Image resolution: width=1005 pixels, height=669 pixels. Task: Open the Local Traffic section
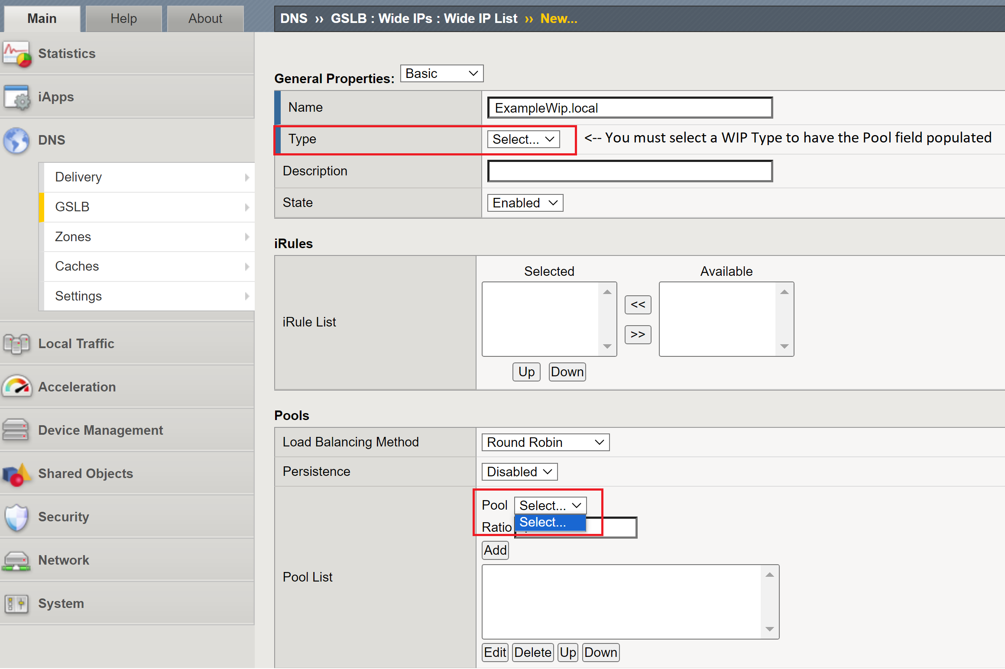pos(76,343)
